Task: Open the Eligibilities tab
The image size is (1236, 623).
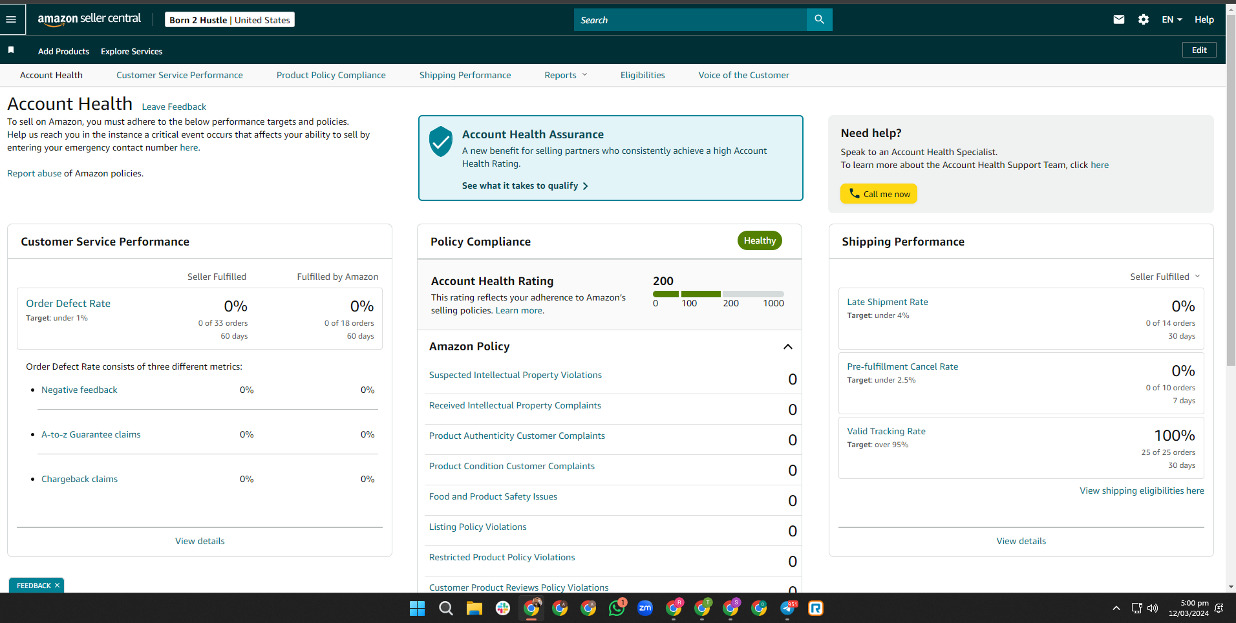Action: click(643, 75)
